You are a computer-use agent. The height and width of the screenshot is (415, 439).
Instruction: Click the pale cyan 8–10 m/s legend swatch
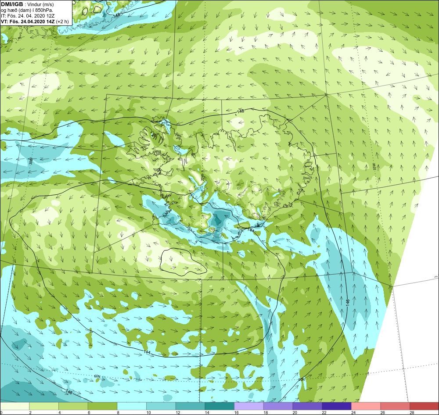[132, 406]
